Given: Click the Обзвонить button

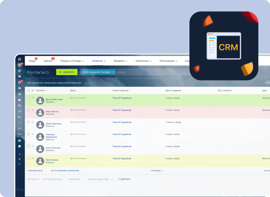Looking at the screenshot, I should (x=74, y=179).
